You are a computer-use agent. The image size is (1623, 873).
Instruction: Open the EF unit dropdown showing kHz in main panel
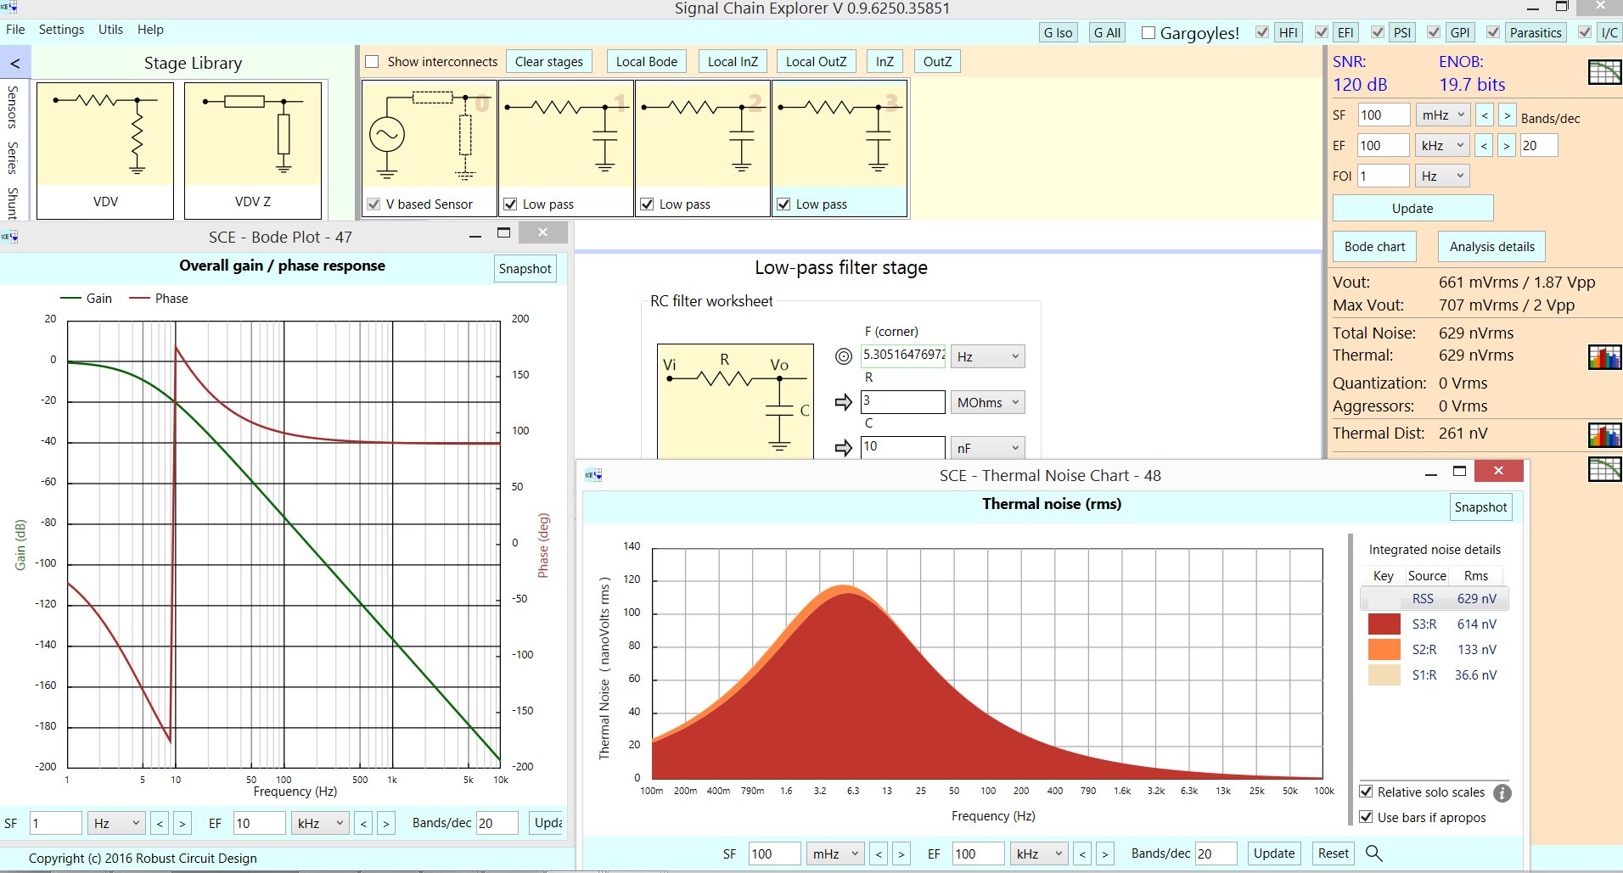pos(1442,146)
